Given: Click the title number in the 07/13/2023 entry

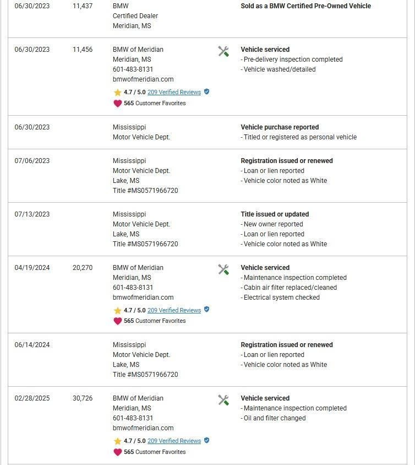Looking at the screenshot, I should tap(145, 244).
